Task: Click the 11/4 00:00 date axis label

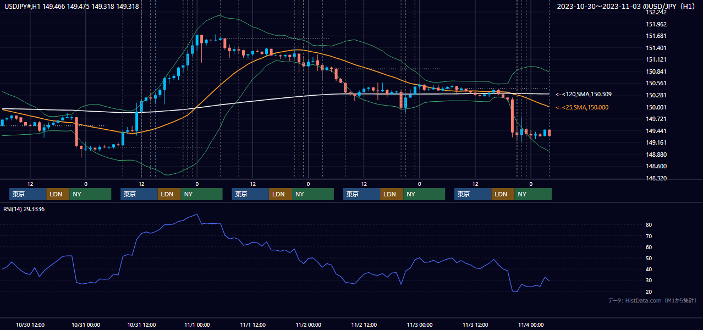Action: 531,325
